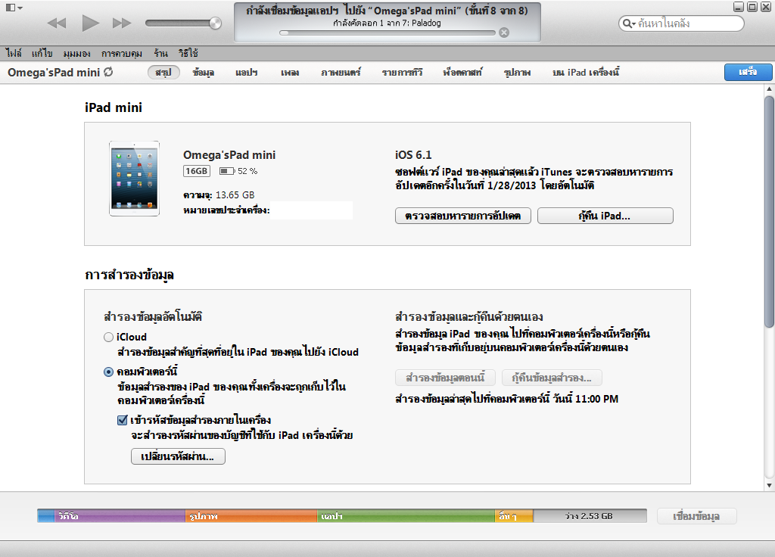Click the volume slider knob
This screenshot has width=775, height=557.
click(215, 23)
